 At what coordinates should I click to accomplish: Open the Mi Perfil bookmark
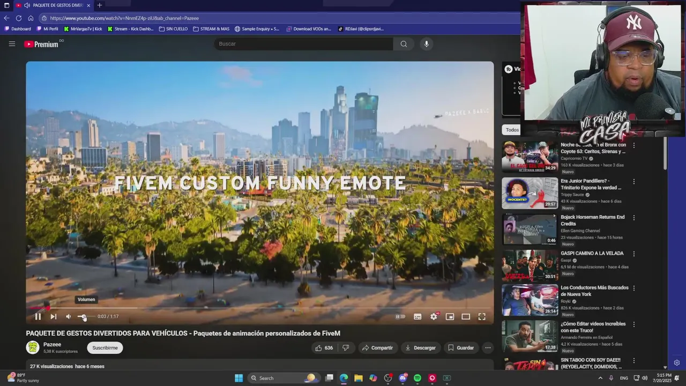(47, 29)
